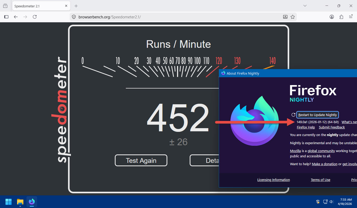Reload the Speedometer page

pyautogui.click(x=35, y=17)
